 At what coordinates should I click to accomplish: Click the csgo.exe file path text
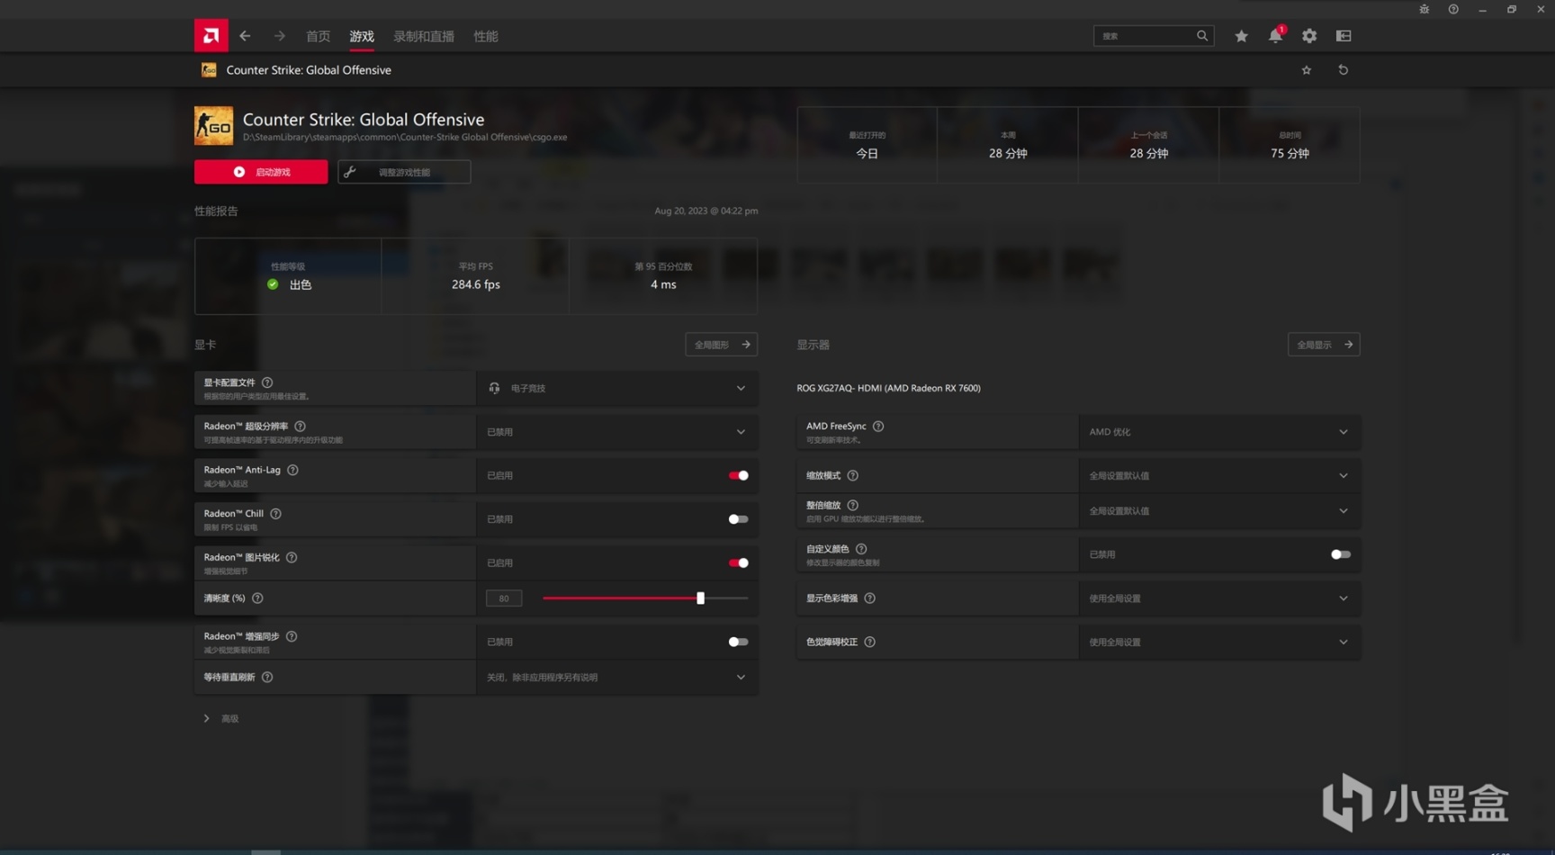coord(405,138)
